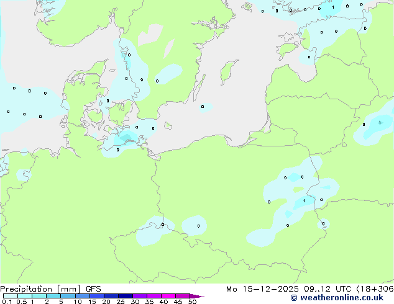Click the legend value label '0.1'

7,302
